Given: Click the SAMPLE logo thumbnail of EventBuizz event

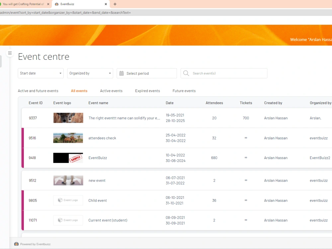Looking at the screenshot, I should tap(68, 158).
